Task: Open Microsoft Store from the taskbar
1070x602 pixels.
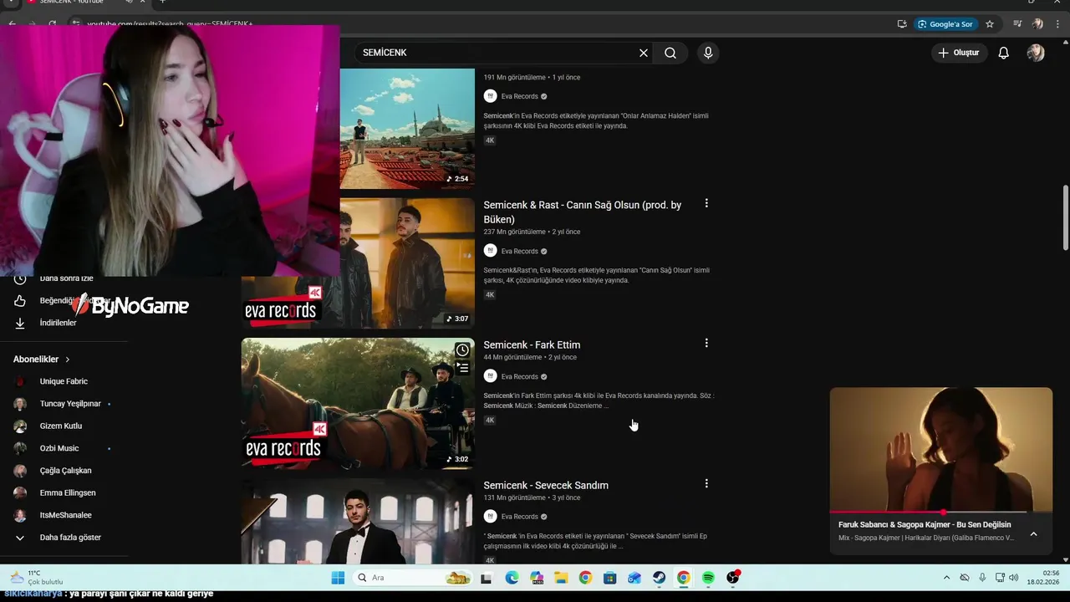Action: pos(610,578)
